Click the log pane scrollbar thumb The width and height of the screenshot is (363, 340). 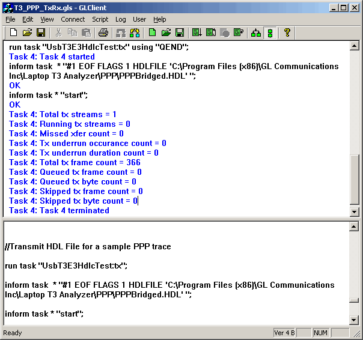[354, 180]
